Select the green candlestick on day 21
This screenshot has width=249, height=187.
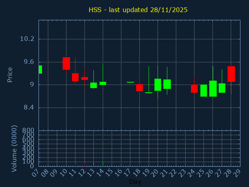pos(167,84)
